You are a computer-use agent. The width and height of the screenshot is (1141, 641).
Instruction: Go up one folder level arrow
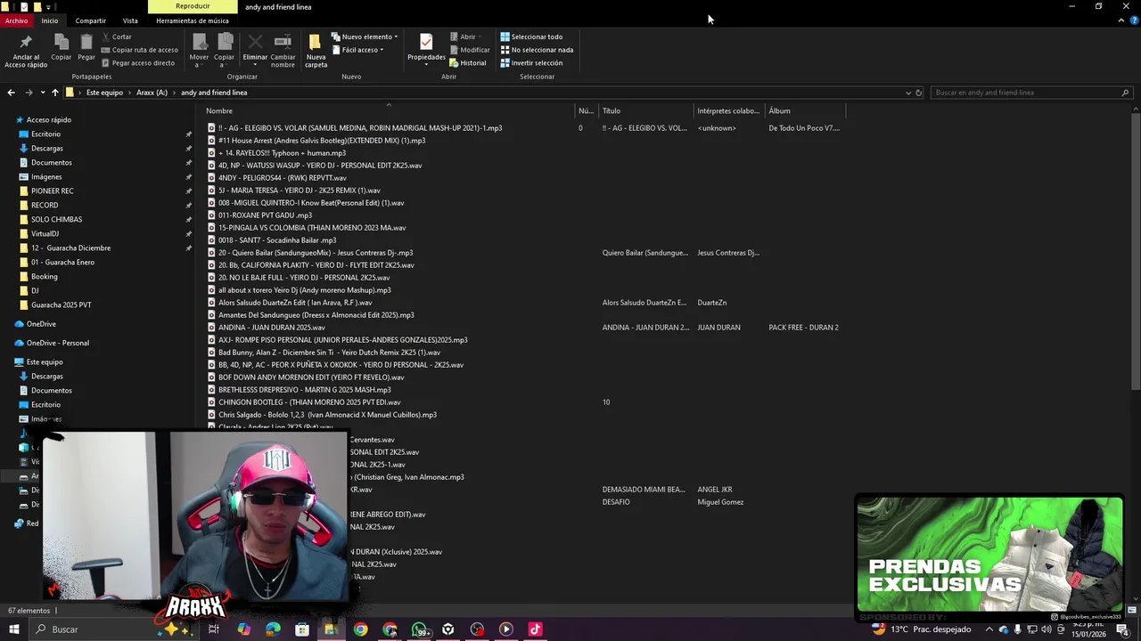coord(54,93)
